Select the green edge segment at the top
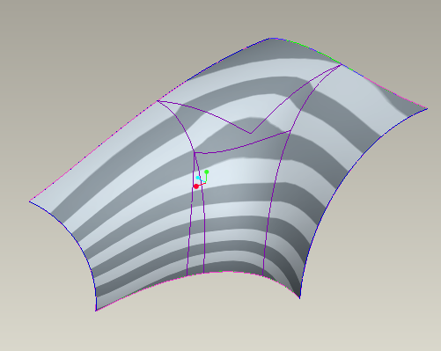441x351 pixels. (311, 50)
